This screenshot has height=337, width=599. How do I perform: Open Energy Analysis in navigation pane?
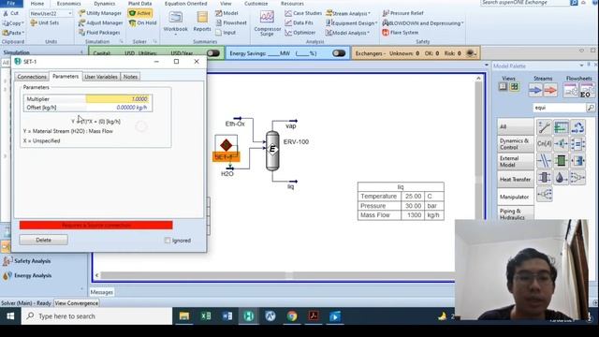pyautogui.click(x=33, y=275)
